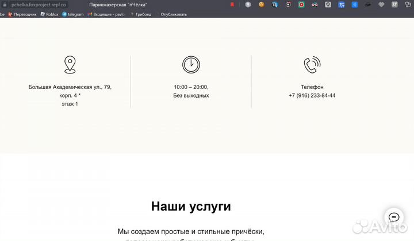
Task: Click the gray hexagon extension icon
Action: tap(248, 5)
